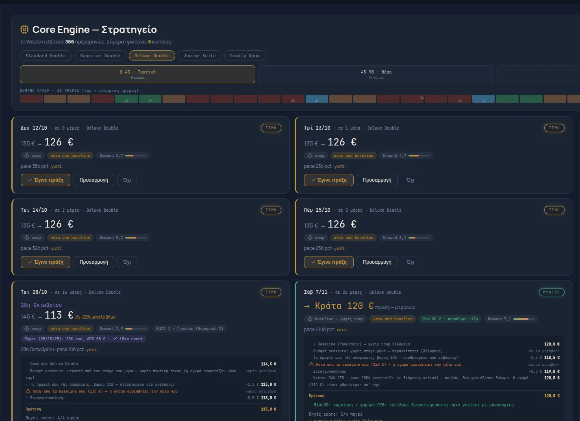Click warning icon for 'Κάτω από το baseline σου (120 €)'
580x421 pixels.
tap(311, 364)
